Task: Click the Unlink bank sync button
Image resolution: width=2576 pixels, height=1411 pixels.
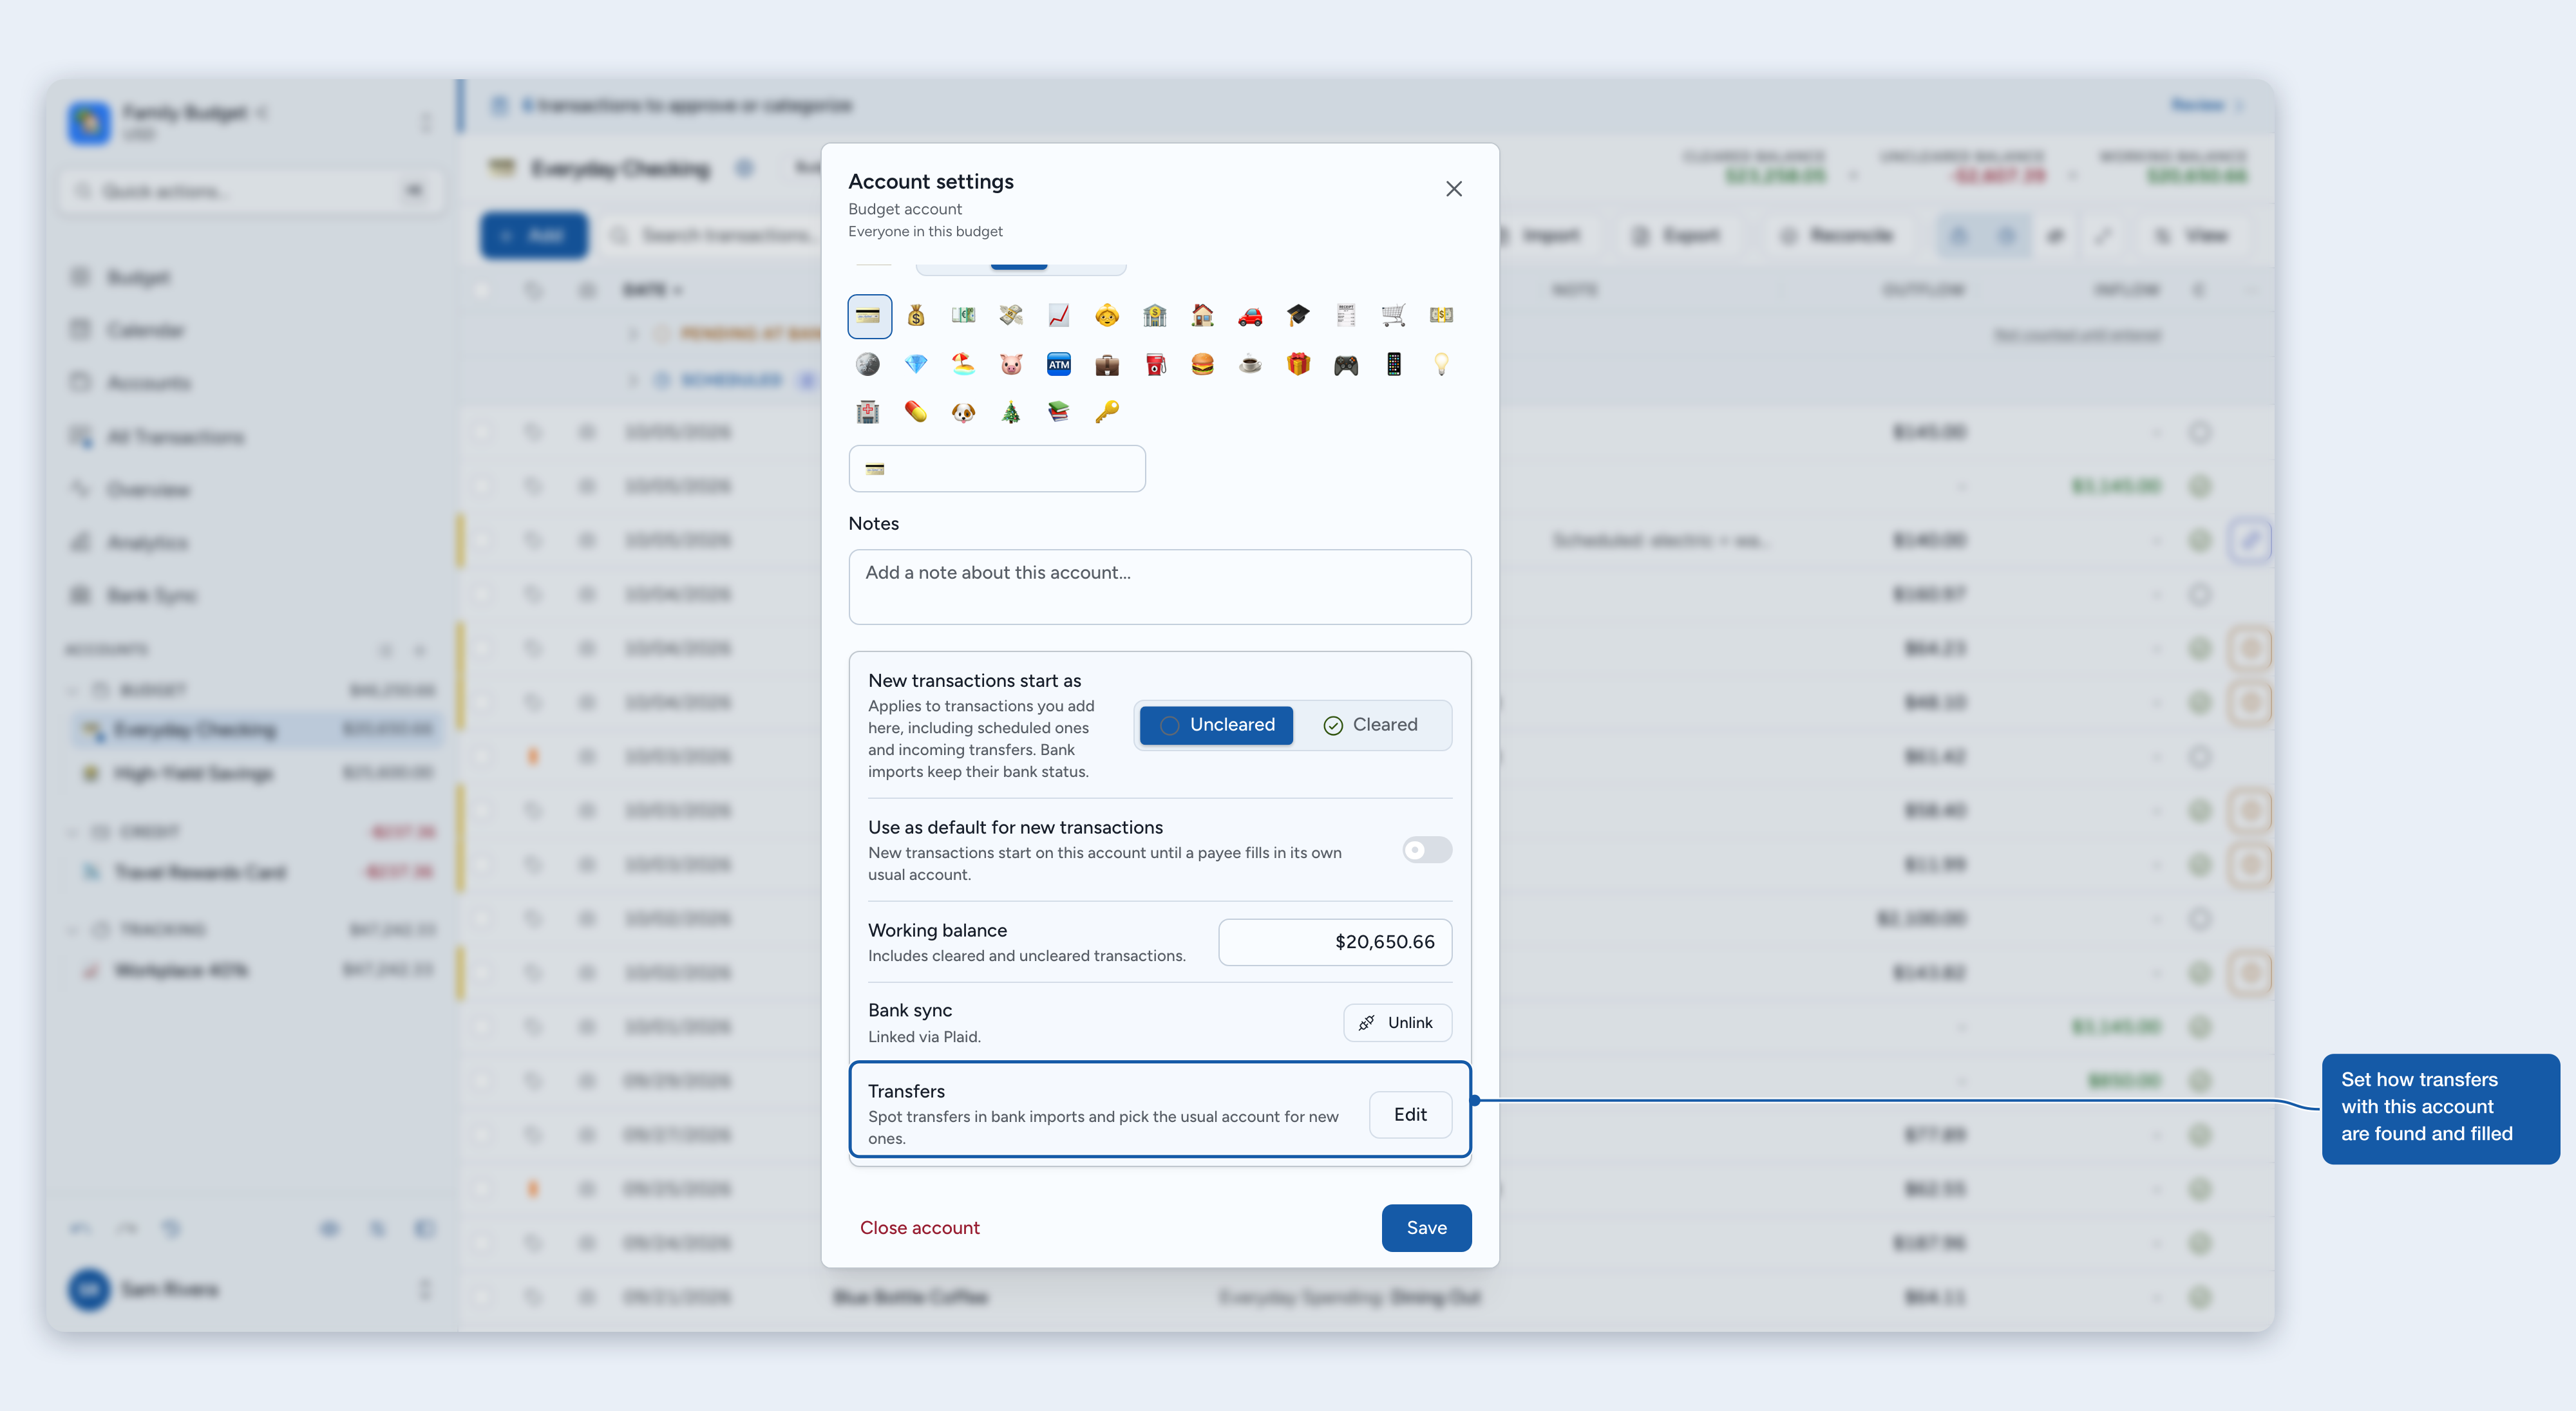Action: pos(1397,1023)
